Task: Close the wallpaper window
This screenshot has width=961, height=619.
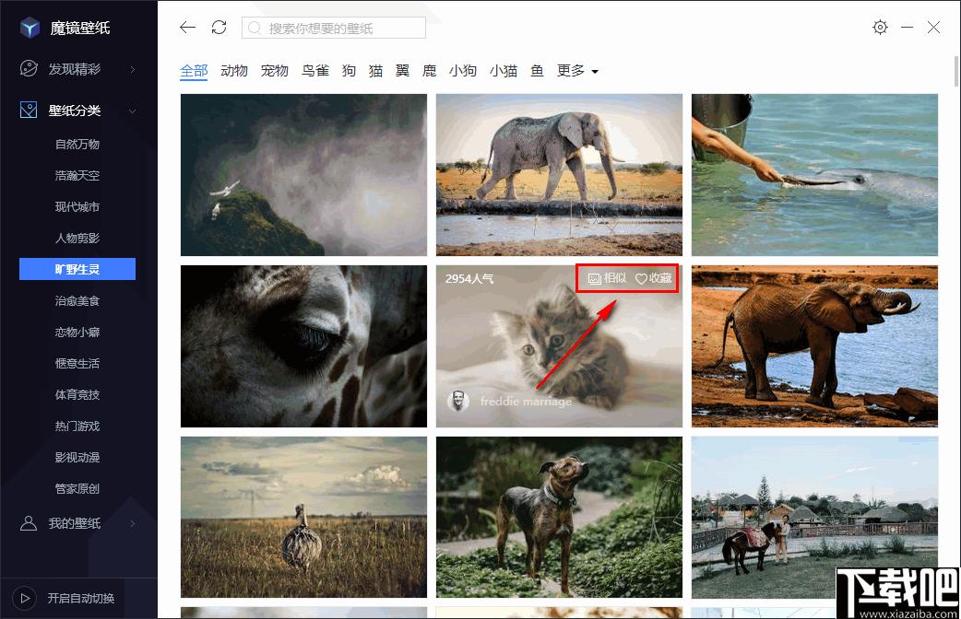Action: pyautogui.click(x=933, y=28)
